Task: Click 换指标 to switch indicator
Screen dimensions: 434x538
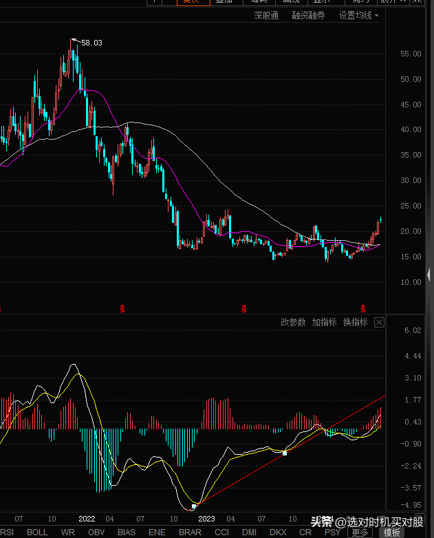Action: [356, 322]
